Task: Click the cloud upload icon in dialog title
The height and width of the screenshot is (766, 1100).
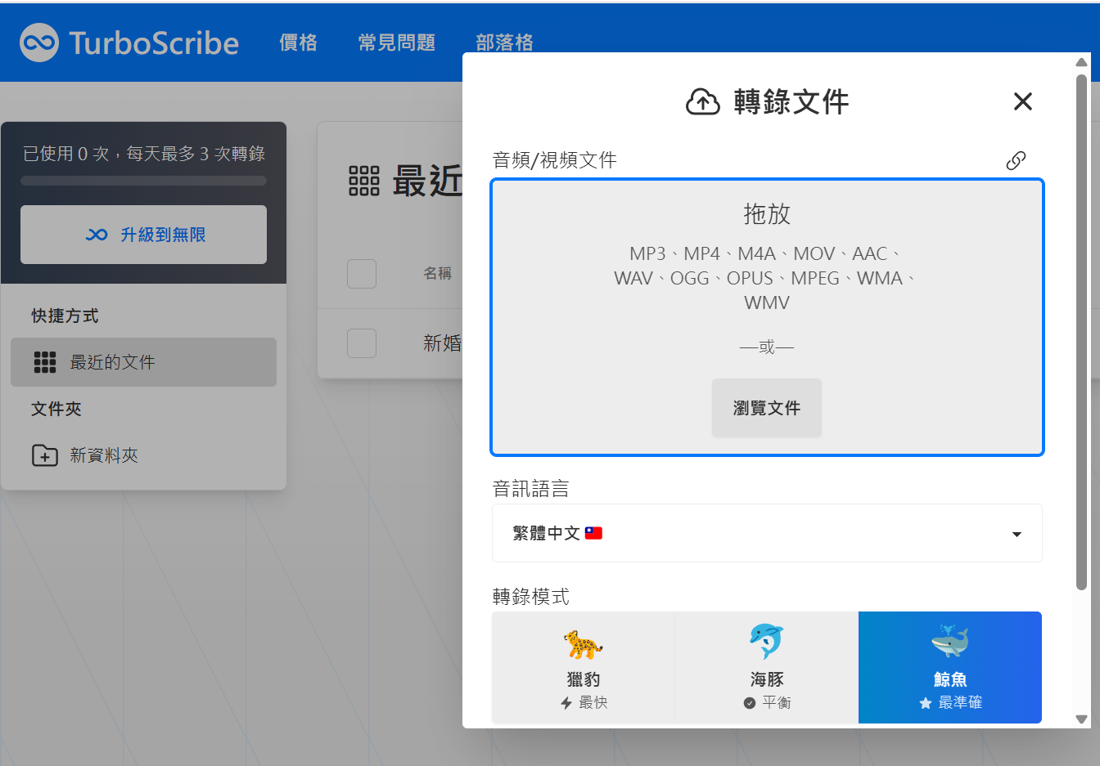Action: click(702, 102)
